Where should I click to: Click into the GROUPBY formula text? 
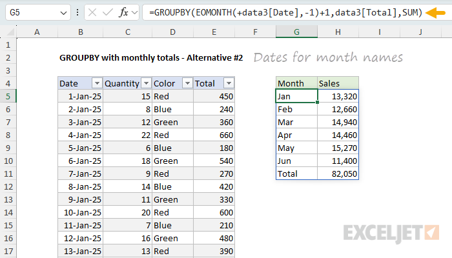tap(285, 12)
